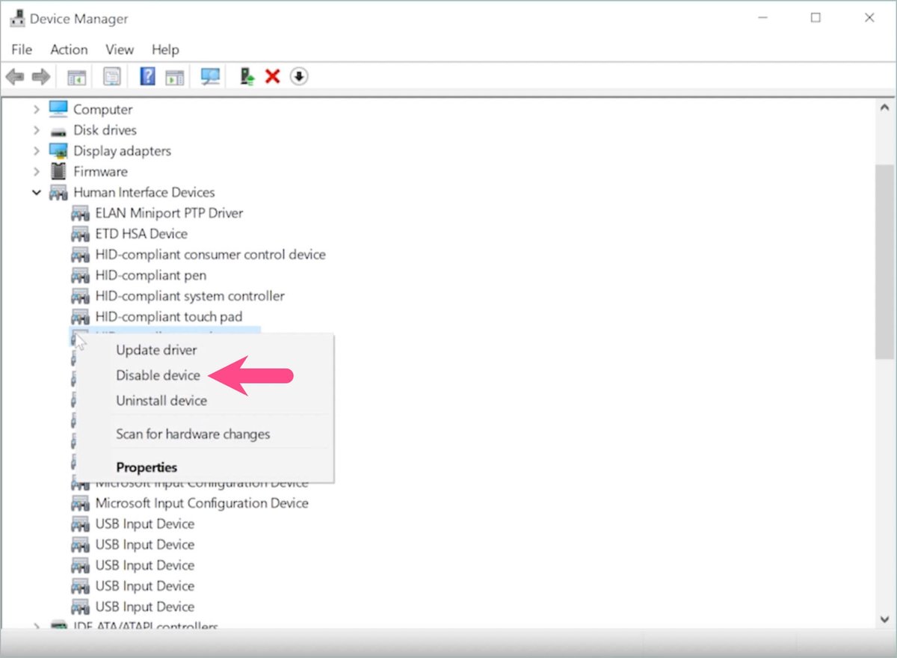Image resolution: width=897 pixels, height=658 pixels.
Task: Select the HID-compliant touch pad device
Action: coord(168,316)
